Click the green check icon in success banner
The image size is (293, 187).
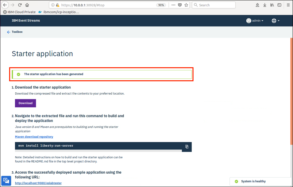(x=19, y=74)
